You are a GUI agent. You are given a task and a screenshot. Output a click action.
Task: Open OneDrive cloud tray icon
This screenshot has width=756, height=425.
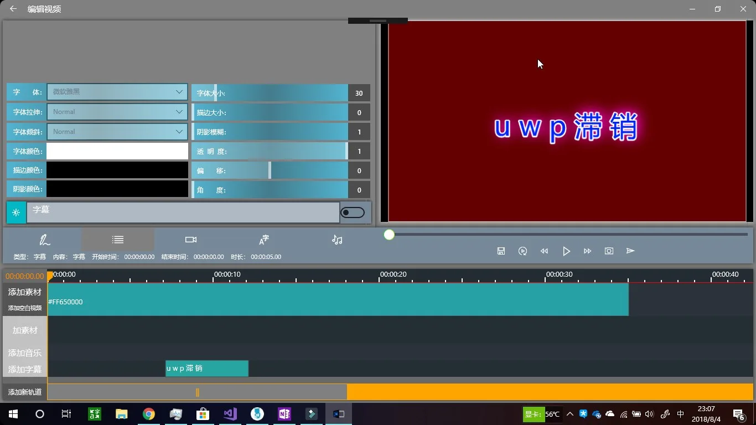(610, 414)
